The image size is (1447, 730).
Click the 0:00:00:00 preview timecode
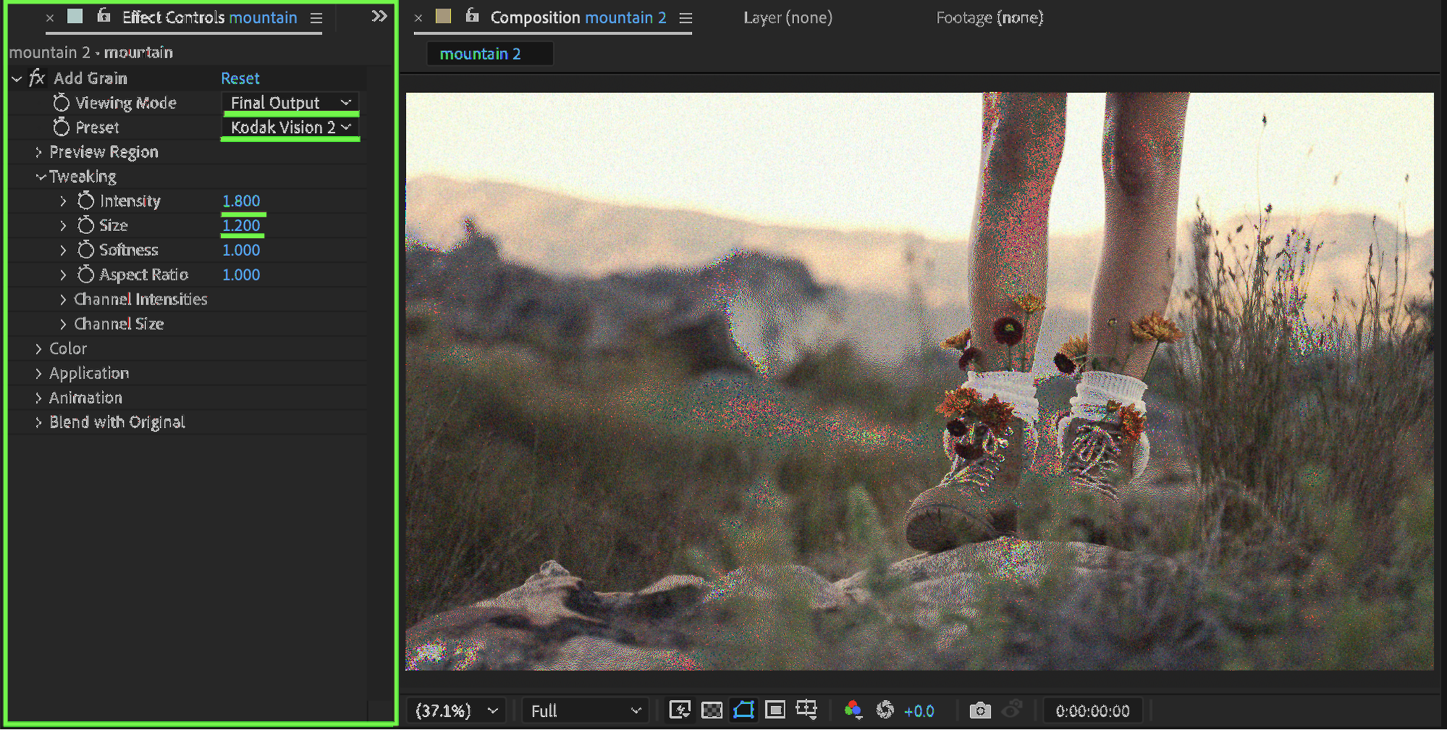[x=1092, y=711]
